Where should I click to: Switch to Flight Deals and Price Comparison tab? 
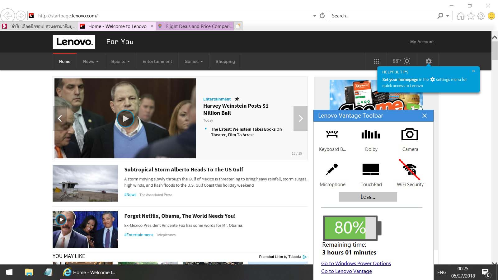(195, 26)
